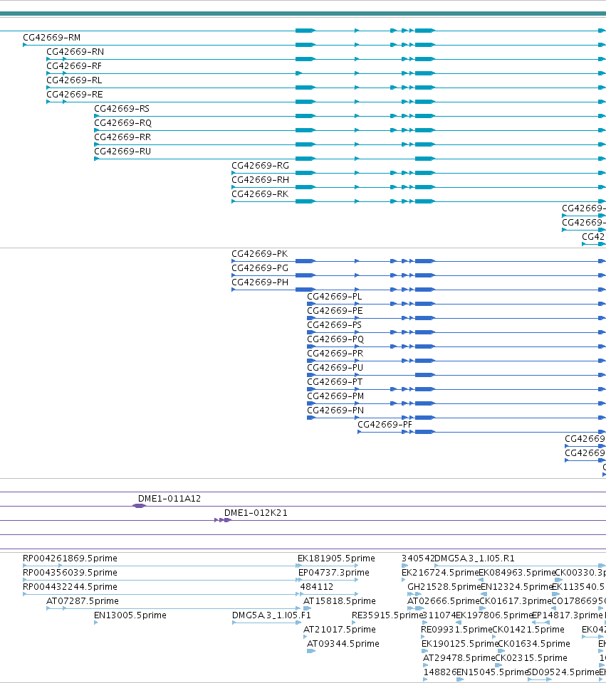Select the CG42669-RL transcript label

coord(74,80)
